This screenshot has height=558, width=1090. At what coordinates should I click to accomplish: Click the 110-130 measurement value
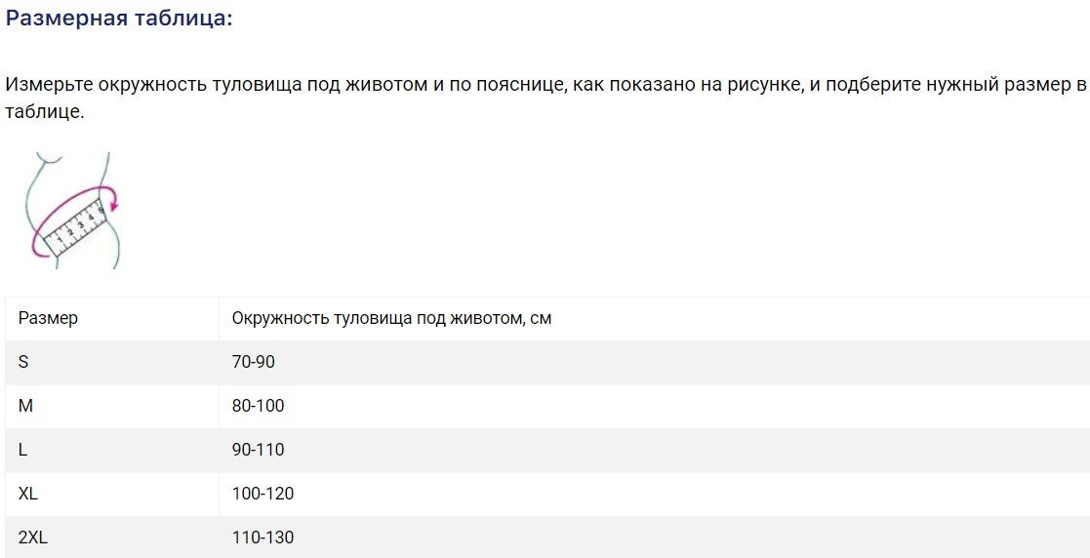[262, 538]
